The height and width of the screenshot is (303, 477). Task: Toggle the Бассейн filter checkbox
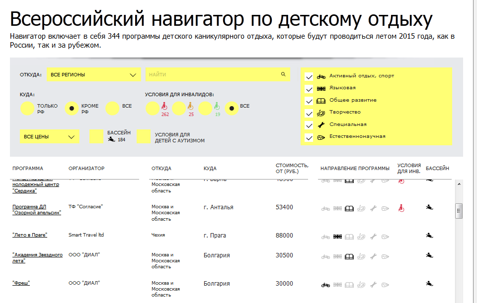pos(96,136)
